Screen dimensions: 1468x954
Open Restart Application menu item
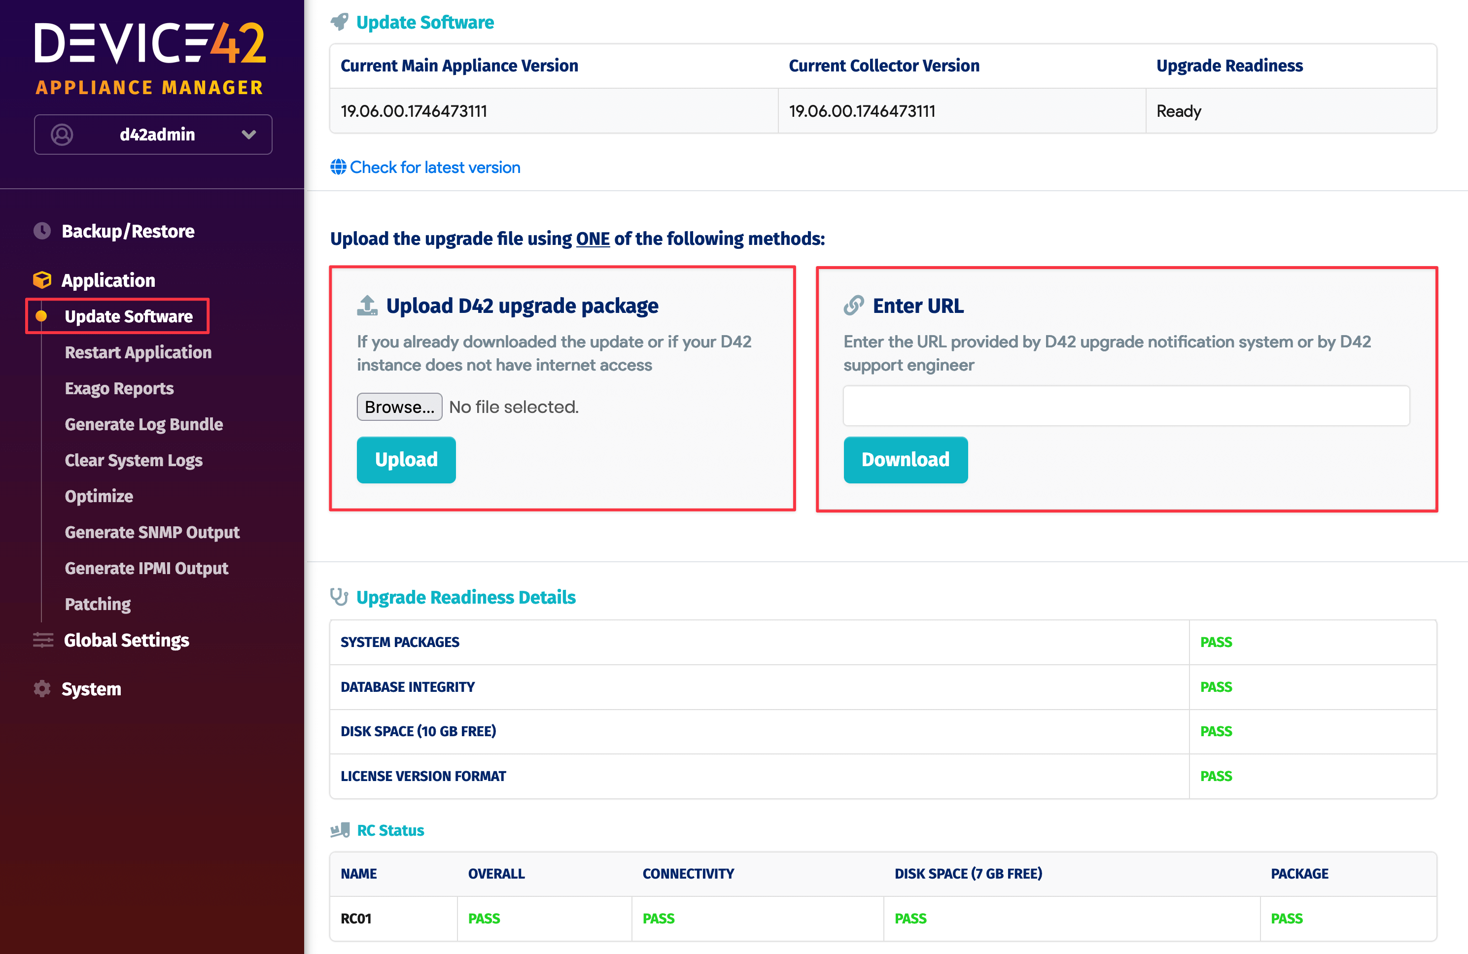(x=138, y=353)
